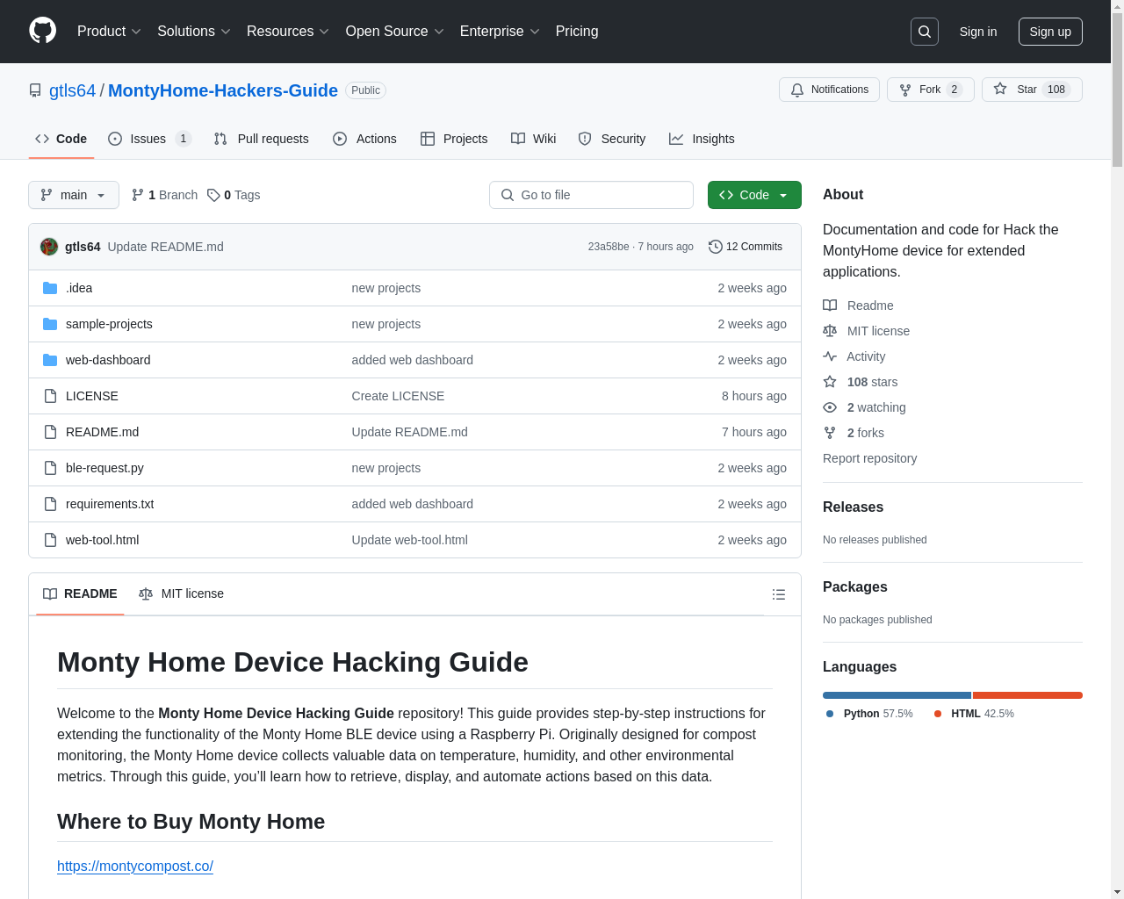The height and width of the screenshot is (899, 1124).
Task: Open commit hash 23a58be
Action: pos(609,247)
